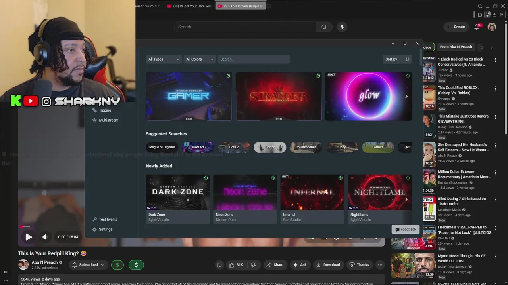Open Test Events in the sidebar
Image resolution: width=508 pixels, height=285 pixels.
click(x=105, y=220)
